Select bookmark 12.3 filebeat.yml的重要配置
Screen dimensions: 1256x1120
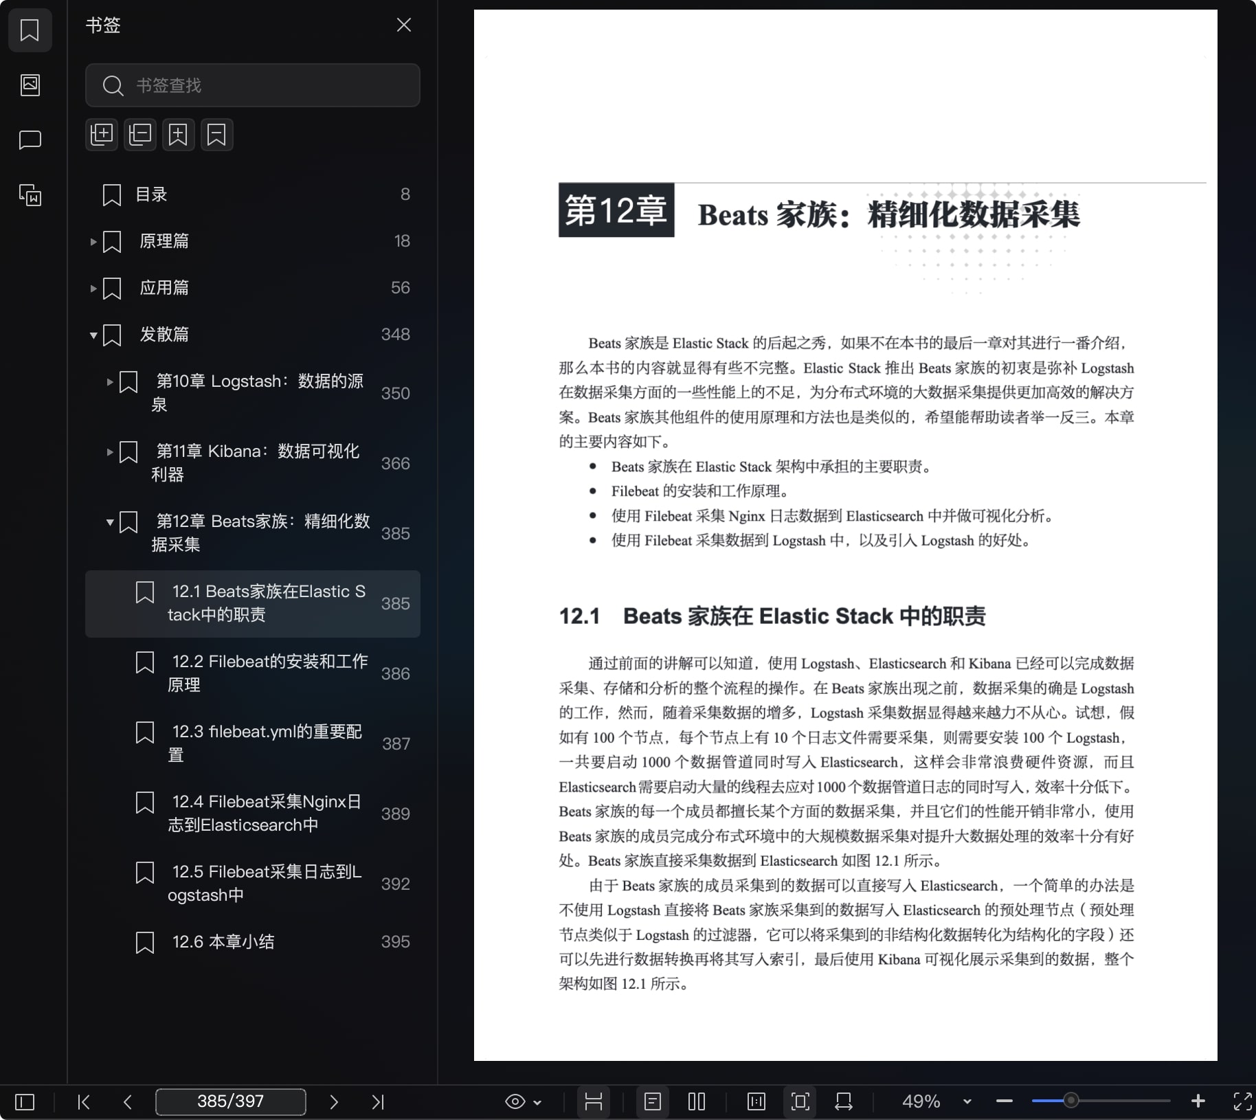point(253,743)
